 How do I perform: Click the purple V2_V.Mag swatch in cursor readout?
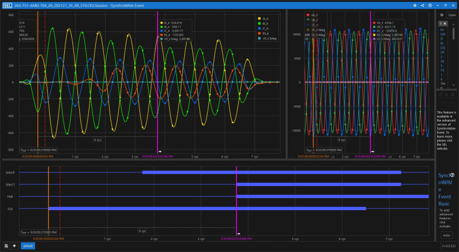(x=375, y=39)
